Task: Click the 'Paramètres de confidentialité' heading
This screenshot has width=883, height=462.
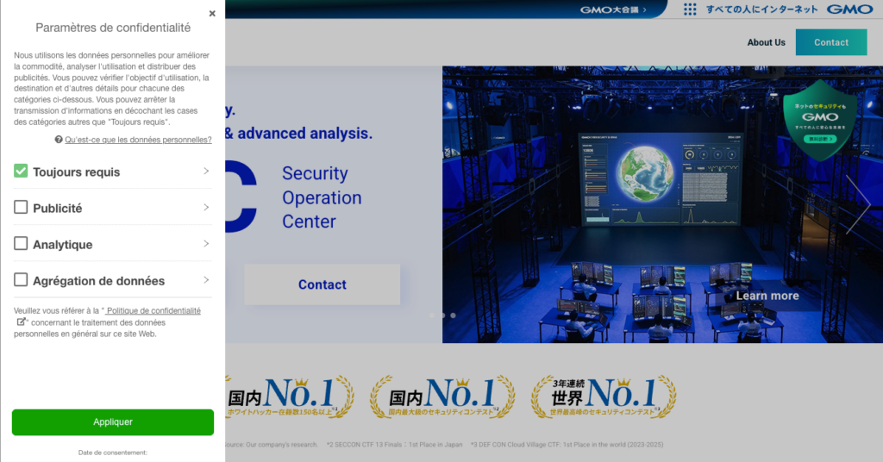Action: 113,28
